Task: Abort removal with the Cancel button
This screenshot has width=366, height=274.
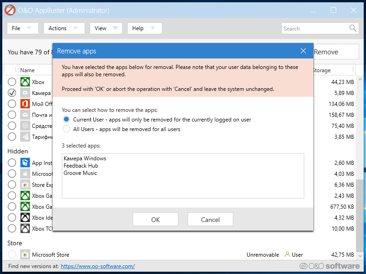Action: pos(210,219)
